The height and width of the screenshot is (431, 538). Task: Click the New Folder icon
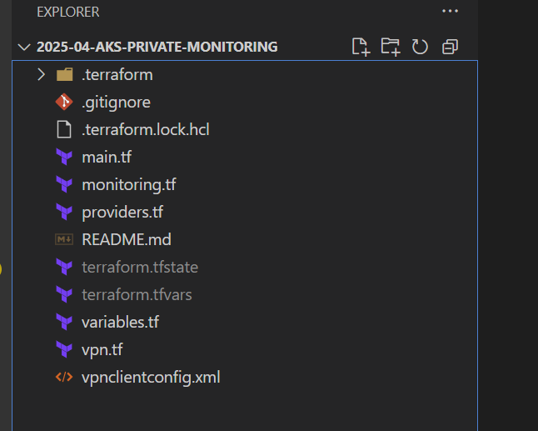tap(390, 47)
